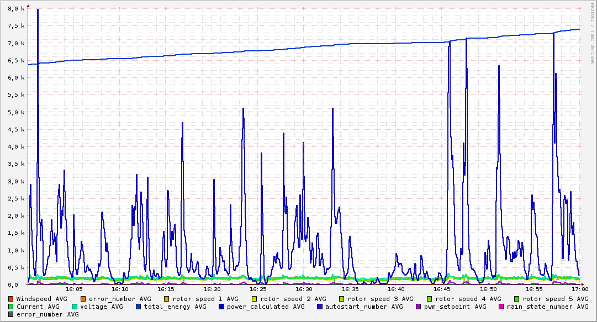The image size is (597, 322).
Task: Click the Windspeed AVG red legend swatch
Action: 10,299
